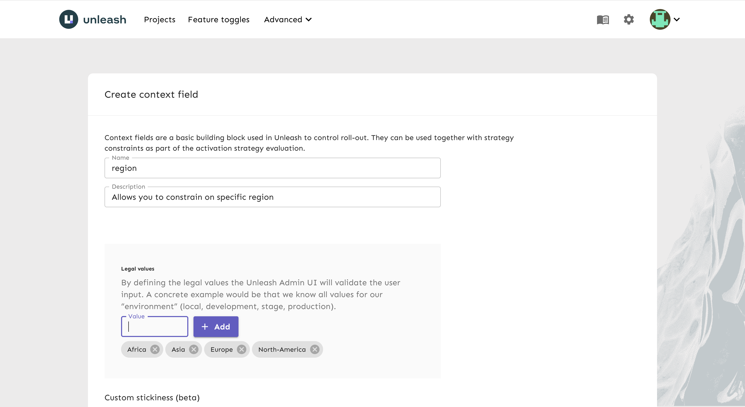Focus the Name input field
Viewport: 745px width, 407px height.
pyautogui.click(x=272, y=168)
